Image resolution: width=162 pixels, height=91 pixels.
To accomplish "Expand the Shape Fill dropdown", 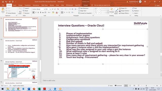I will (123, 8).
